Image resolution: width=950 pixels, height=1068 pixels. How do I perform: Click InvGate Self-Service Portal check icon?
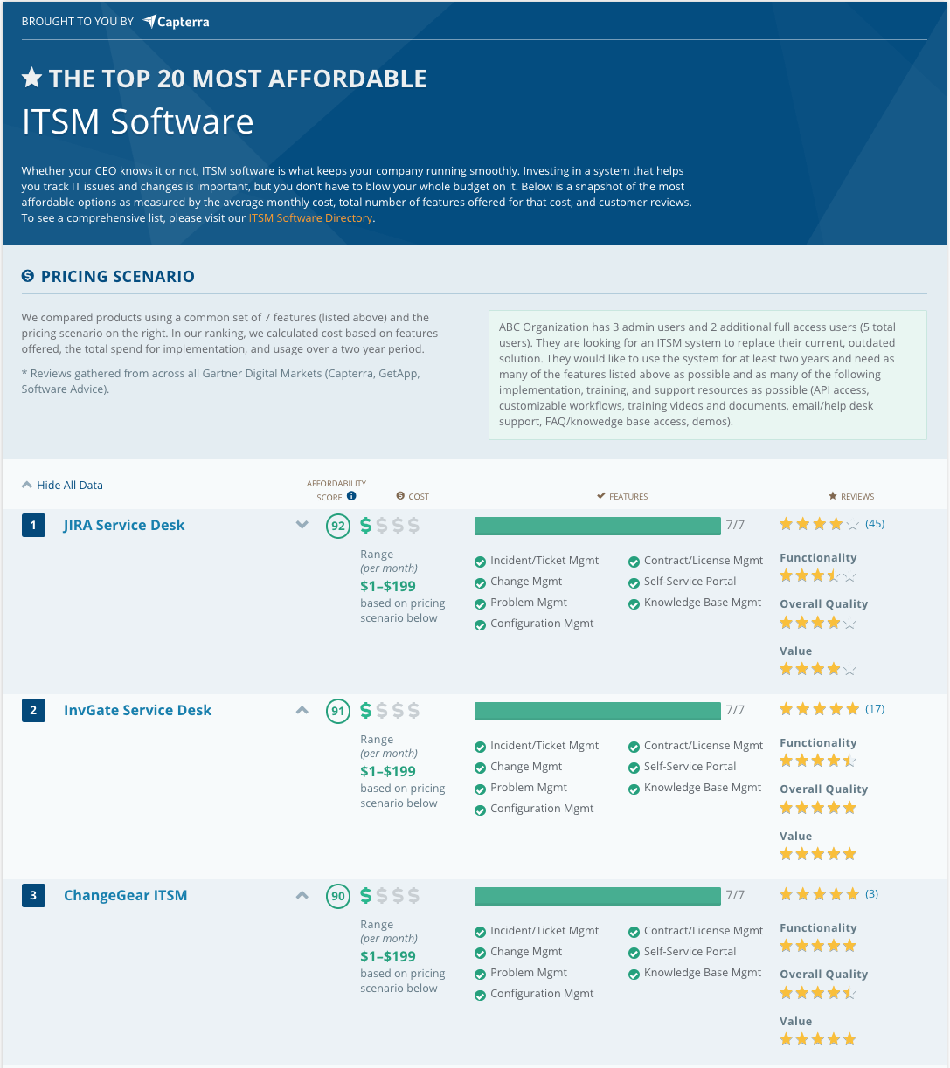(634, 768)
